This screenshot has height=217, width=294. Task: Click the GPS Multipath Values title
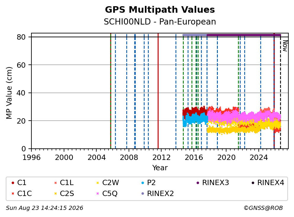160,10
